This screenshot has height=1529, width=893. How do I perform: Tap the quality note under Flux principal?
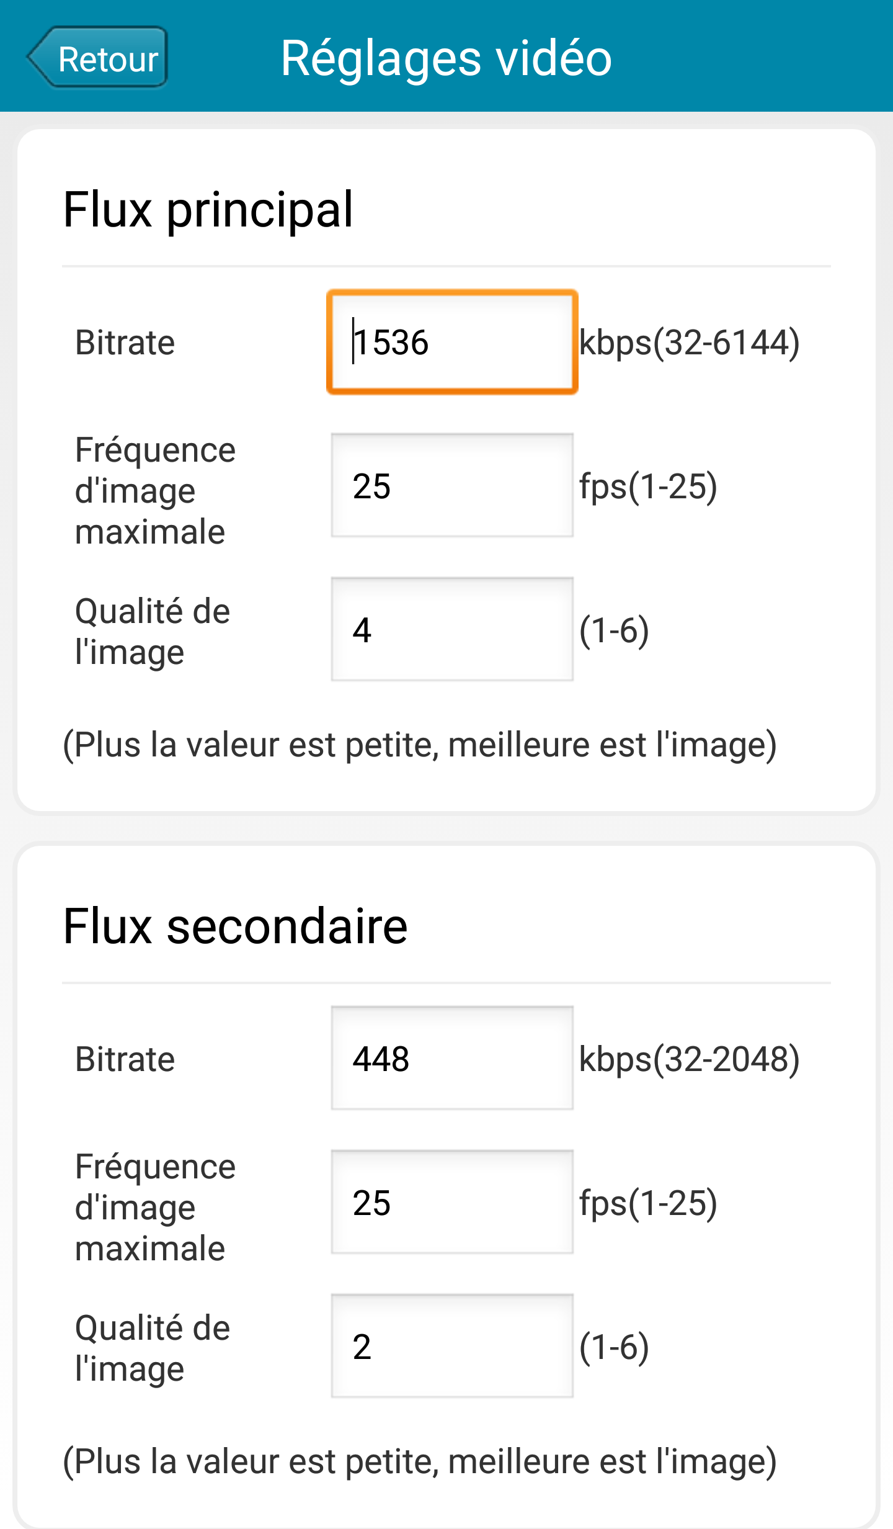[420, 745]
